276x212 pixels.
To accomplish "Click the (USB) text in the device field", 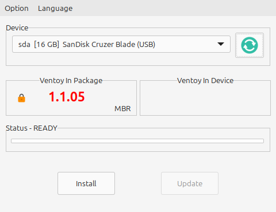I will 146,45.
